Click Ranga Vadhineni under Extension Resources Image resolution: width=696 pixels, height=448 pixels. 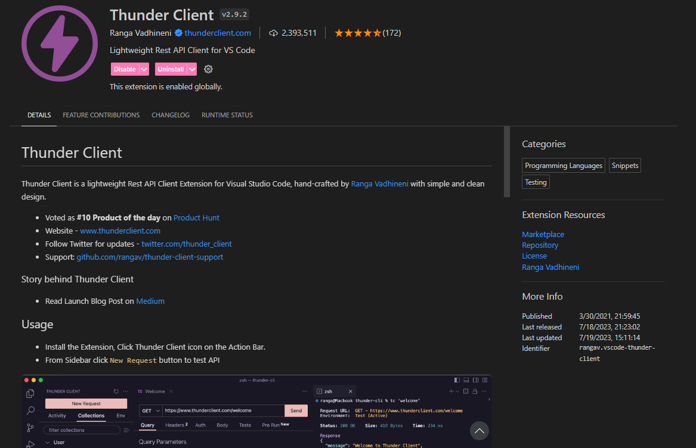[550, 267]
